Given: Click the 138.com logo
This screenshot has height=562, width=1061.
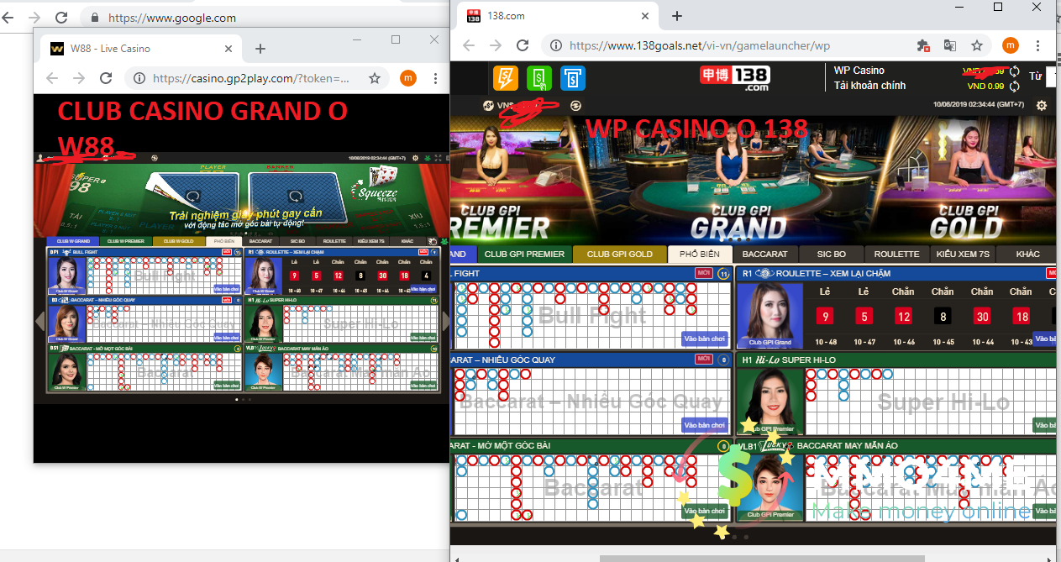Looking at the screenshot, I should [x=735, y=78].
